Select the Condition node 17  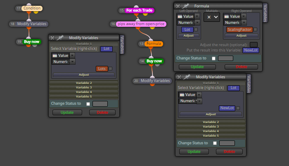(x=32, y=8)
